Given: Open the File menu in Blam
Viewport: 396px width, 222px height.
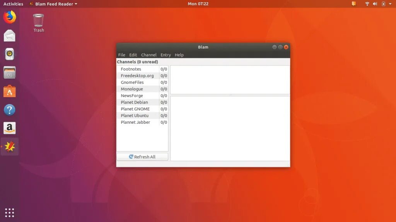Looking at the screenshot, I should point(121,55).
